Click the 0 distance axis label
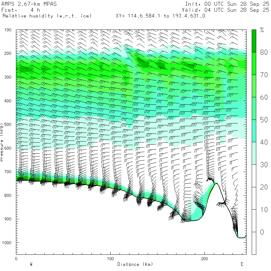 pos(16,259)
